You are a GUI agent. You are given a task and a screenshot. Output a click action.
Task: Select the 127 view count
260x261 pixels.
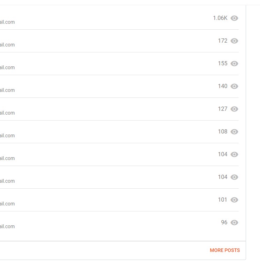223,109
